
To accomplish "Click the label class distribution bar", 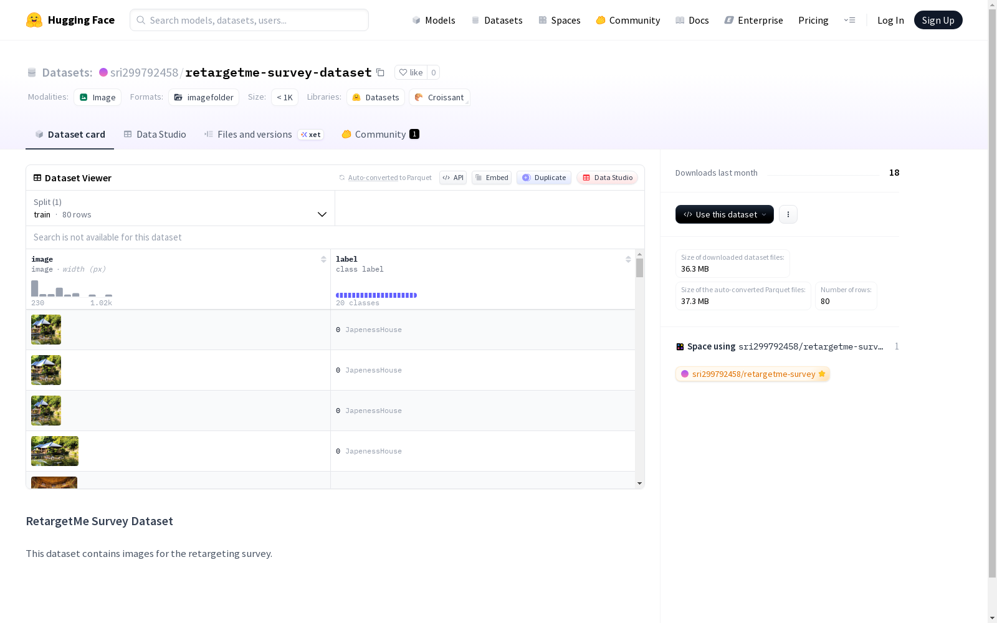I will (376, 295).
